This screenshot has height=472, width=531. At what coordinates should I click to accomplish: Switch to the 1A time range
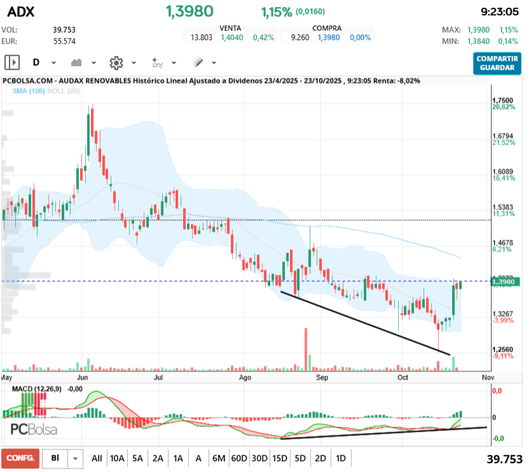[178, 458]
